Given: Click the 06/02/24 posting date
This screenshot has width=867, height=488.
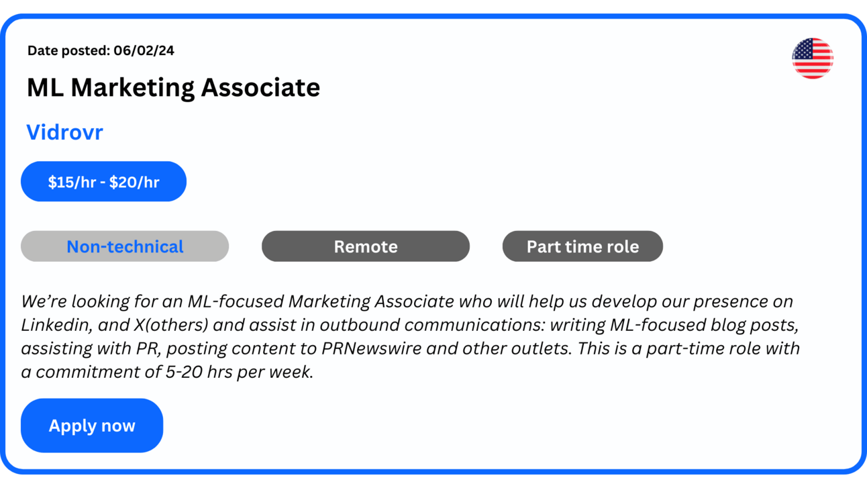Looking at the screenshot, I should click(144, 50).
